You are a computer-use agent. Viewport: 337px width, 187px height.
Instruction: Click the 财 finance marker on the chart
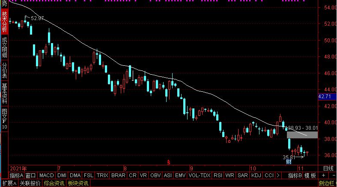point(289,161)
